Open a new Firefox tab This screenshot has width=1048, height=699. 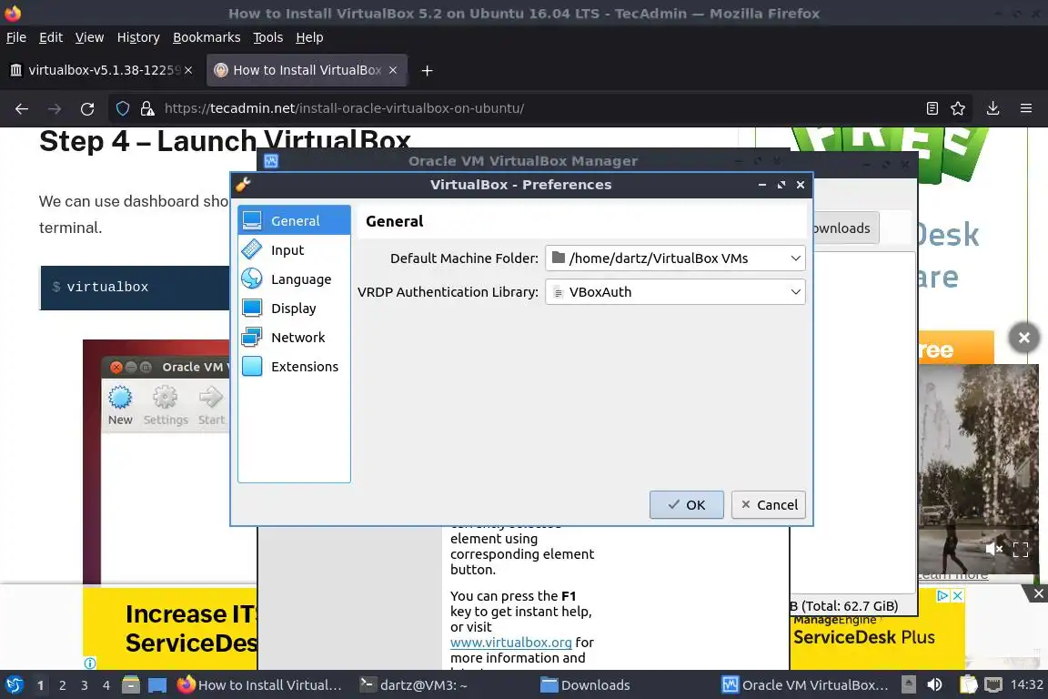[427, 70]
